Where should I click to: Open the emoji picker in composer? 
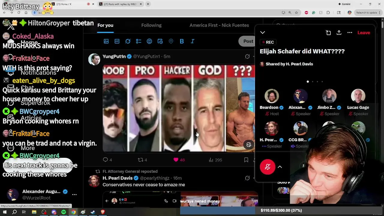pyautogui.click(x=149, y=41)
